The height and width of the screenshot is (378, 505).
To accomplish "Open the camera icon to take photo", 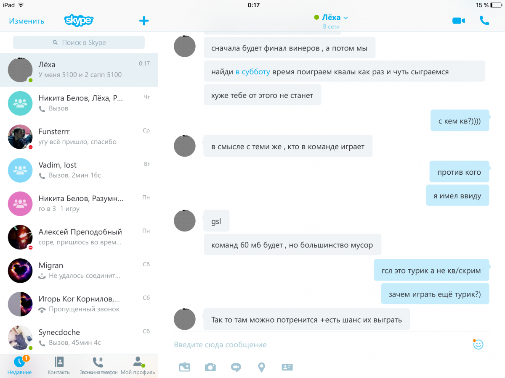I will [x=210, y=367].
